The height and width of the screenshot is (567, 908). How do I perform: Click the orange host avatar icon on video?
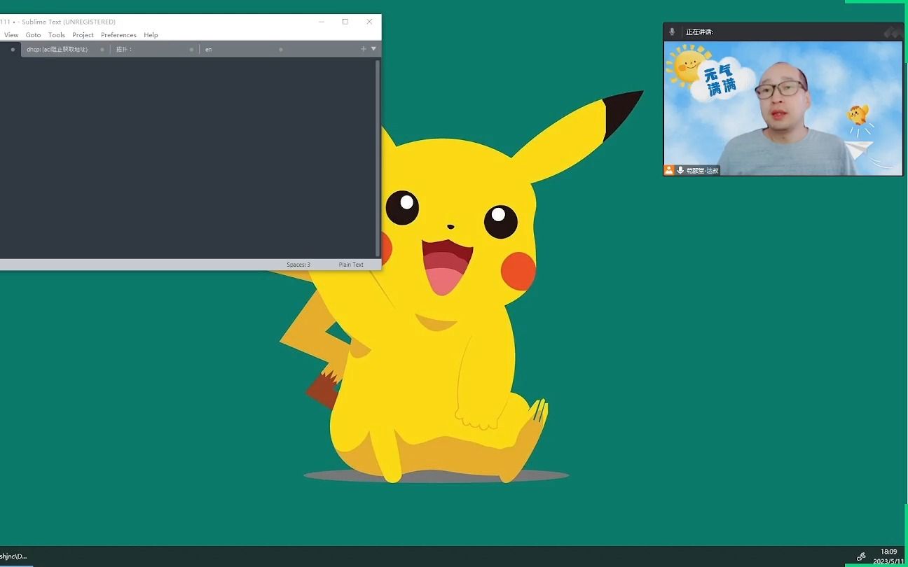point(669,170)
